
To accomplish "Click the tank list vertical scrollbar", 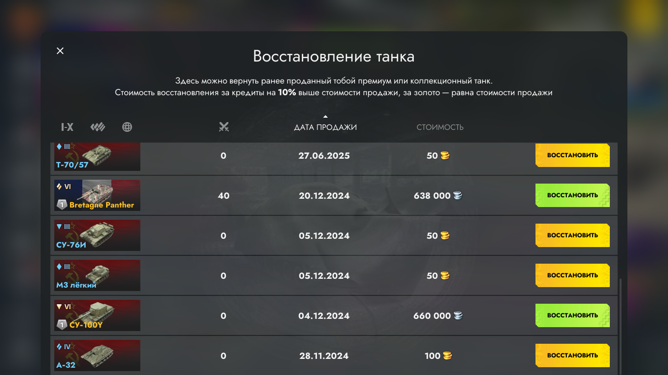I will coord(621,322).
